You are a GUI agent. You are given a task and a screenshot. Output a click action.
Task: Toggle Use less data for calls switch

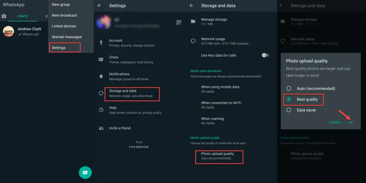point(265,55)
